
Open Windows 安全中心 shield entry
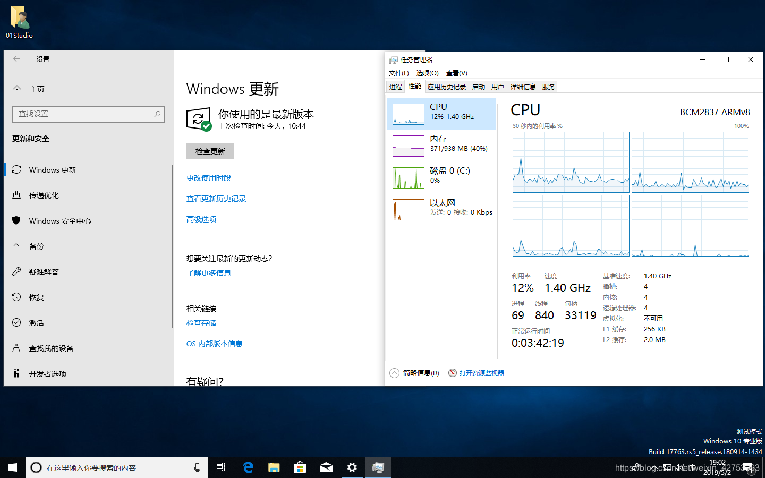(x=88, y=221)
